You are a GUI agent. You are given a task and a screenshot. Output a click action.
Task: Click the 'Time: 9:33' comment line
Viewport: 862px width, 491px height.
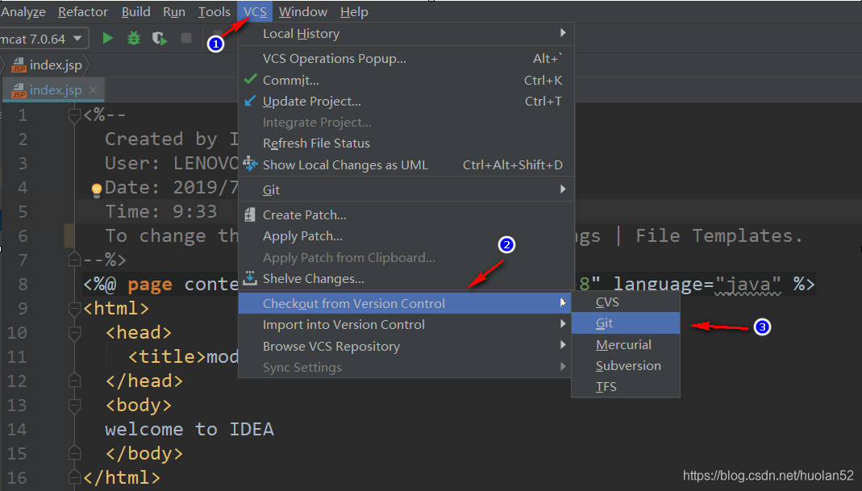[161, 212]
